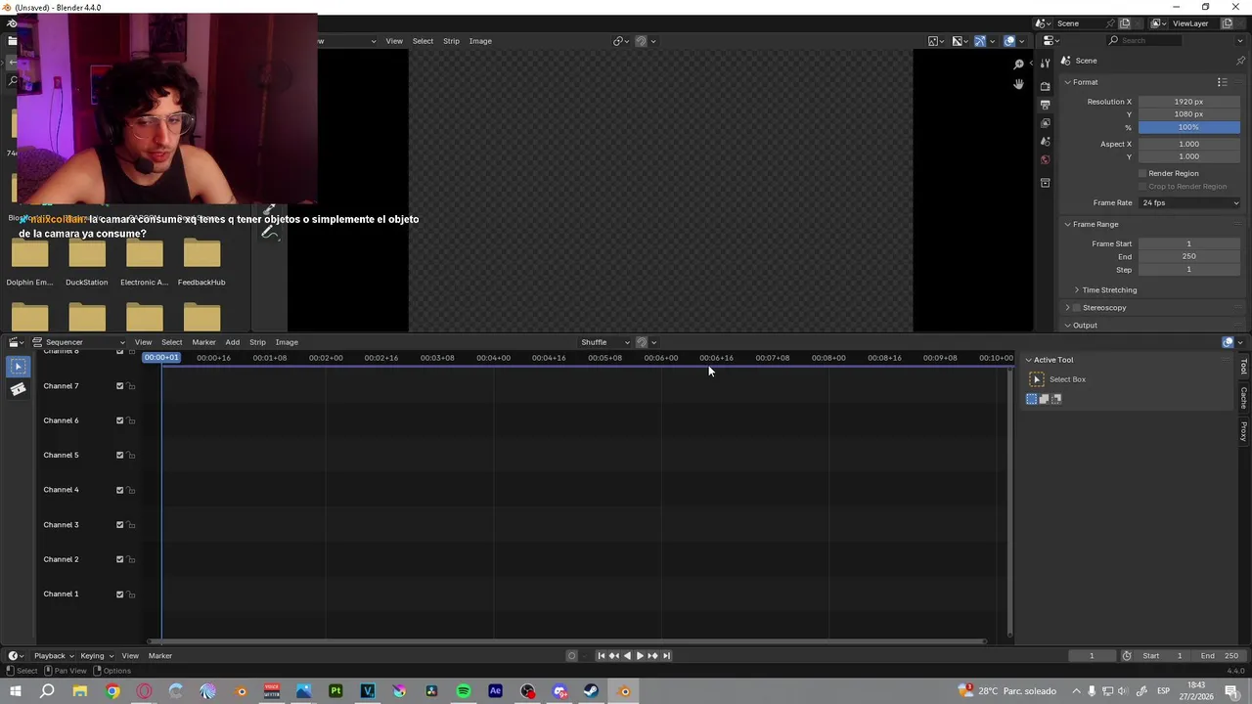Open the World properties tab

1045,160
